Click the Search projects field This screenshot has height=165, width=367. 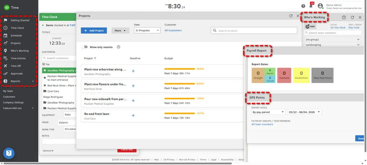(254, 31)
